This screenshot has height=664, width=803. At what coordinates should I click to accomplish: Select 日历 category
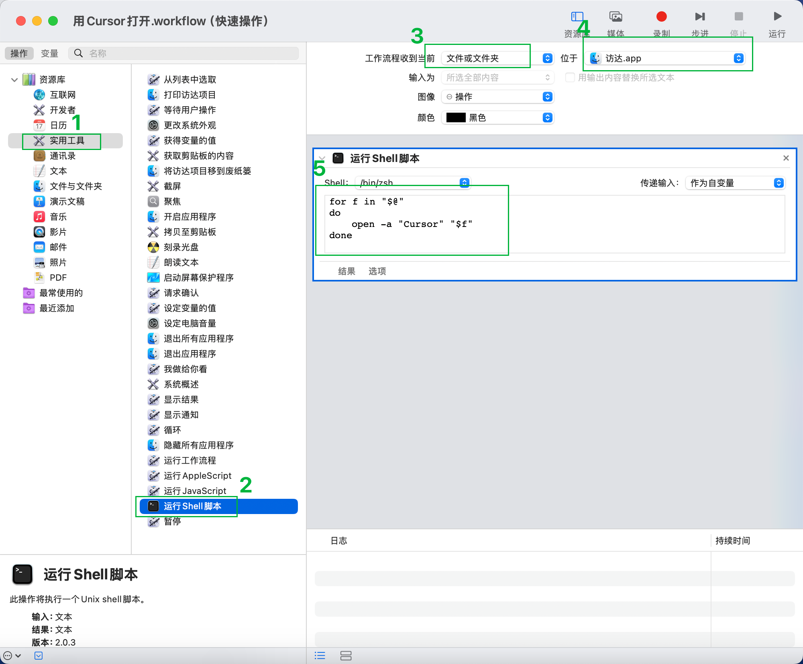(x=58, y=126)
